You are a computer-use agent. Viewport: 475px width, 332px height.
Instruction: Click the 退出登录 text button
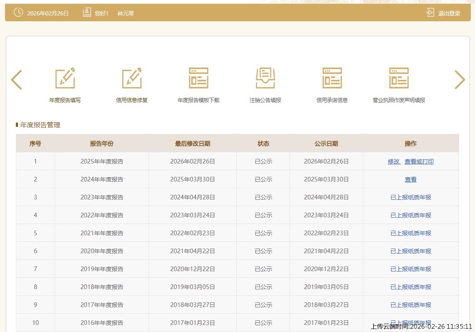[449, 13]
